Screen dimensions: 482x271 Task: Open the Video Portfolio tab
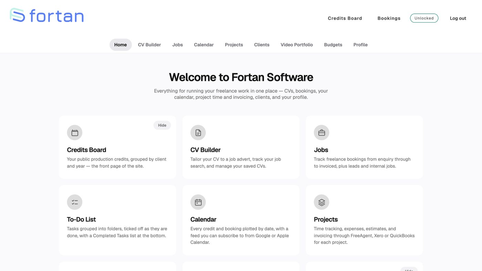(x=297, y=45)
